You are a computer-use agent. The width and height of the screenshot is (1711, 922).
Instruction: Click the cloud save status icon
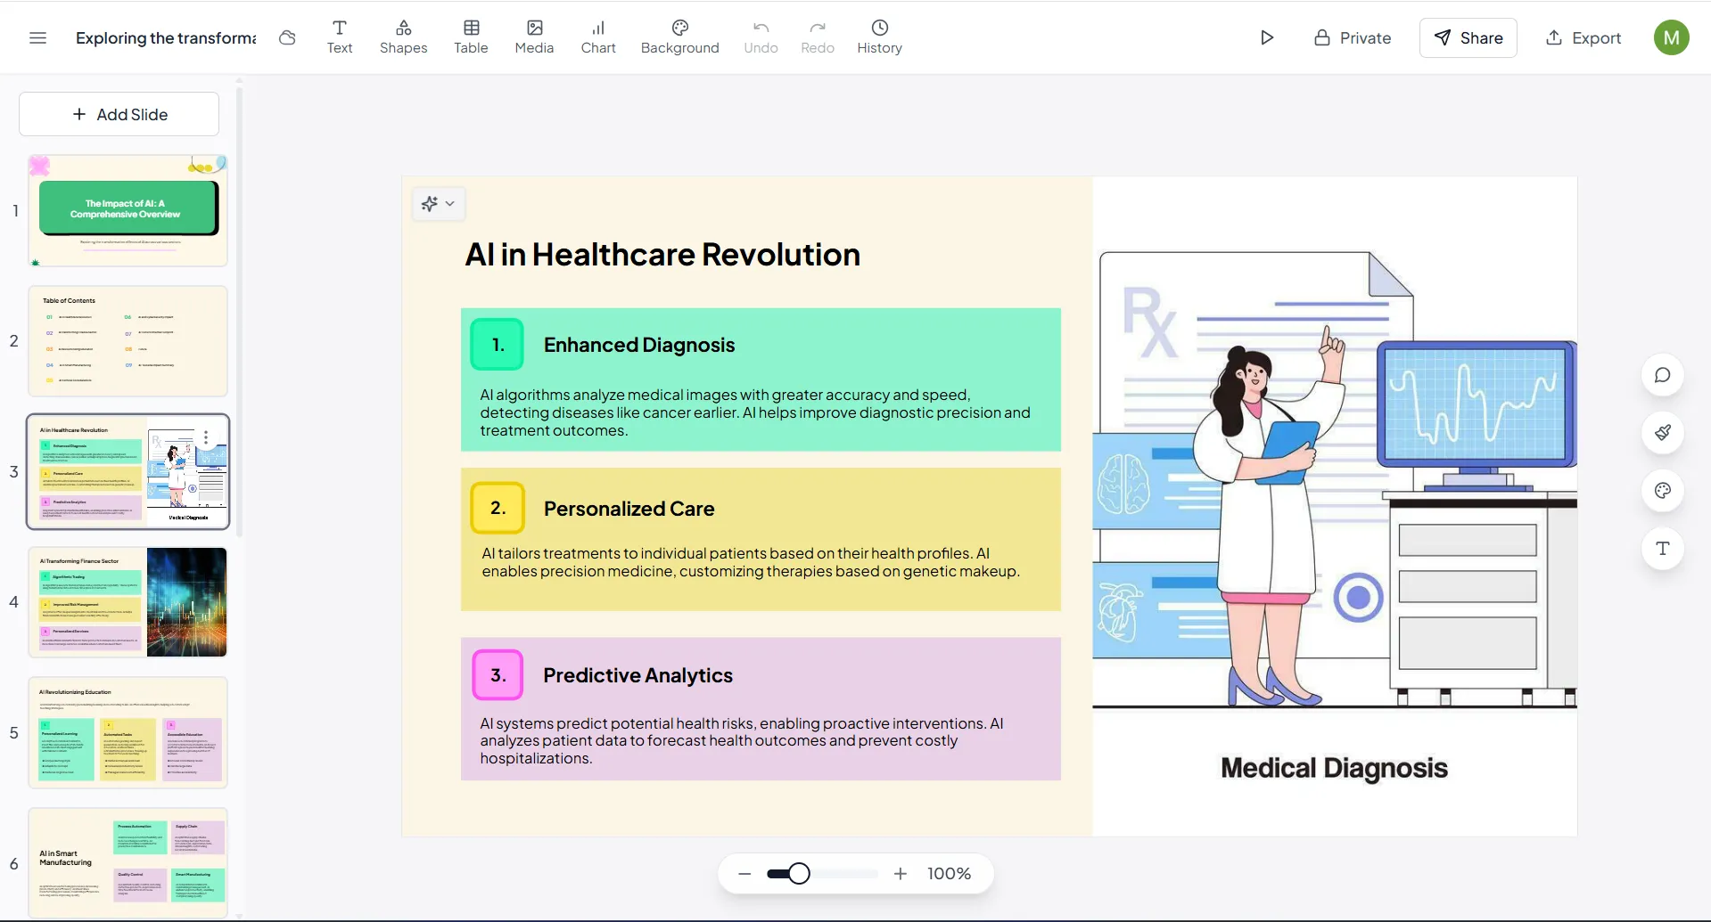tap(287, 37)
